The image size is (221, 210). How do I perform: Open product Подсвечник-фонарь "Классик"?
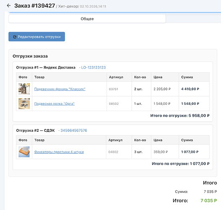[x=60, y=89]
